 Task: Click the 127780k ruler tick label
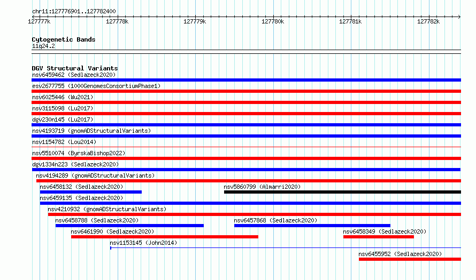pos(273,21)
